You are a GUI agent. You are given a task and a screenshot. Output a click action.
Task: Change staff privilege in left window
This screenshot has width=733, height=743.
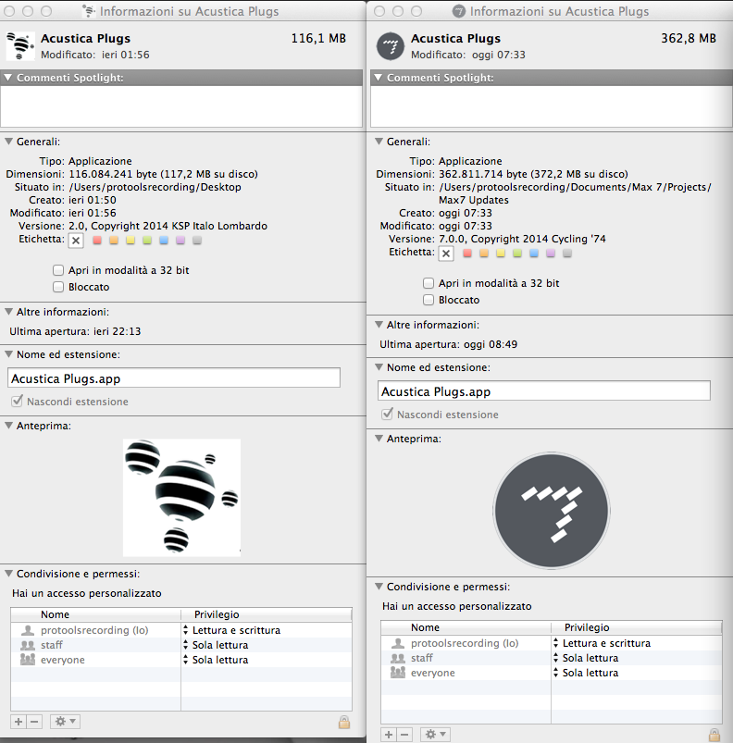click(x=216, y=645)
